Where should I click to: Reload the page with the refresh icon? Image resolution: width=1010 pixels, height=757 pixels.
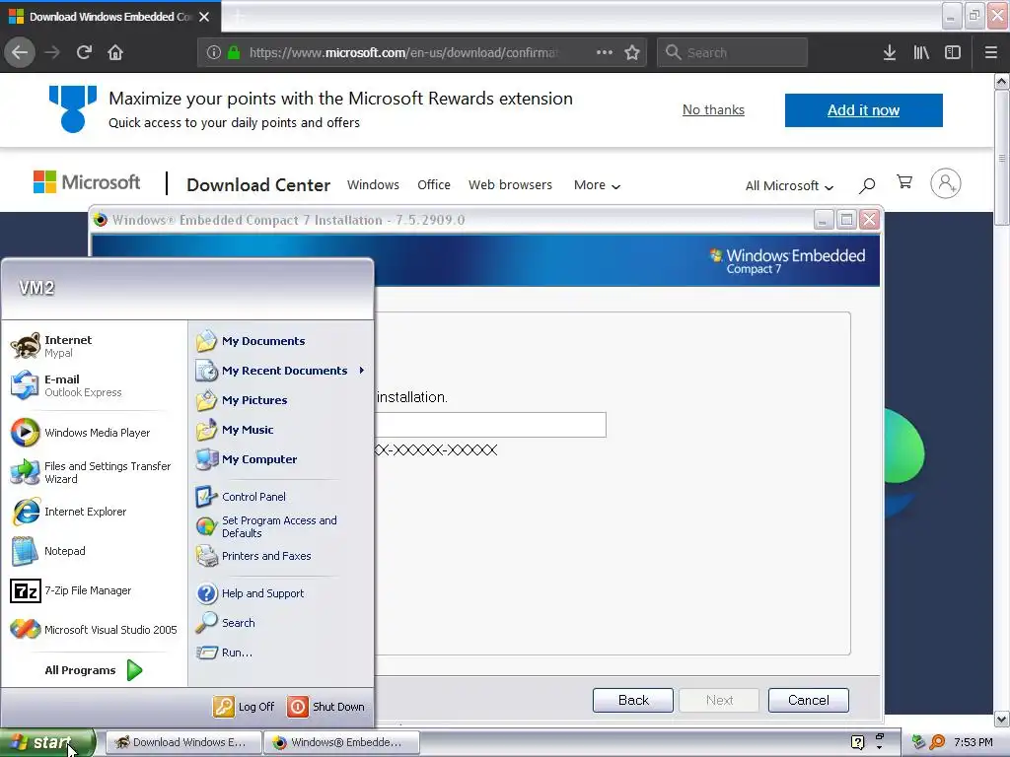84,52
